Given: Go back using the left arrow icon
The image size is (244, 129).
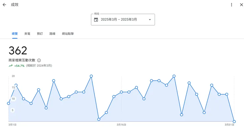Looking at the screenshot, I should click(x=4, y=5).
